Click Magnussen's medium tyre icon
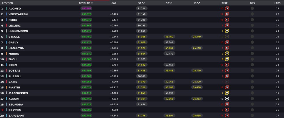The width and height of the screenshot is (284, 118). [227, 93]
